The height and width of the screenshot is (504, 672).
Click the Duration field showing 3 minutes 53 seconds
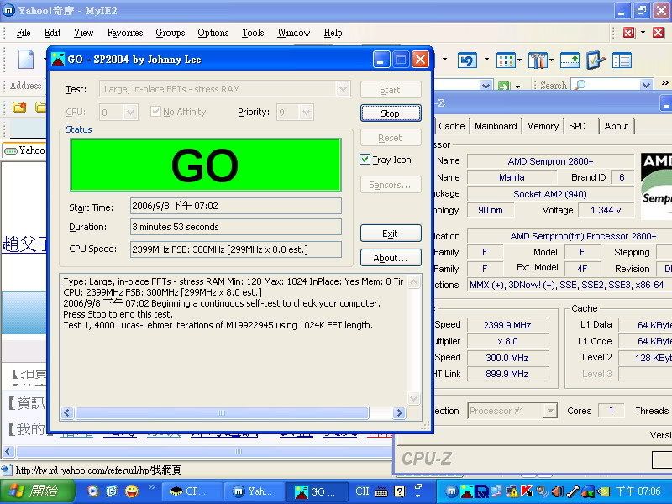236,227
